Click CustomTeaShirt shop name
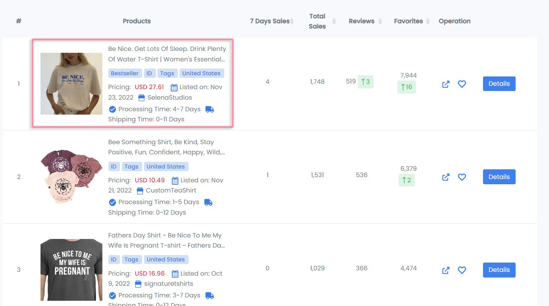 (171, 190)
